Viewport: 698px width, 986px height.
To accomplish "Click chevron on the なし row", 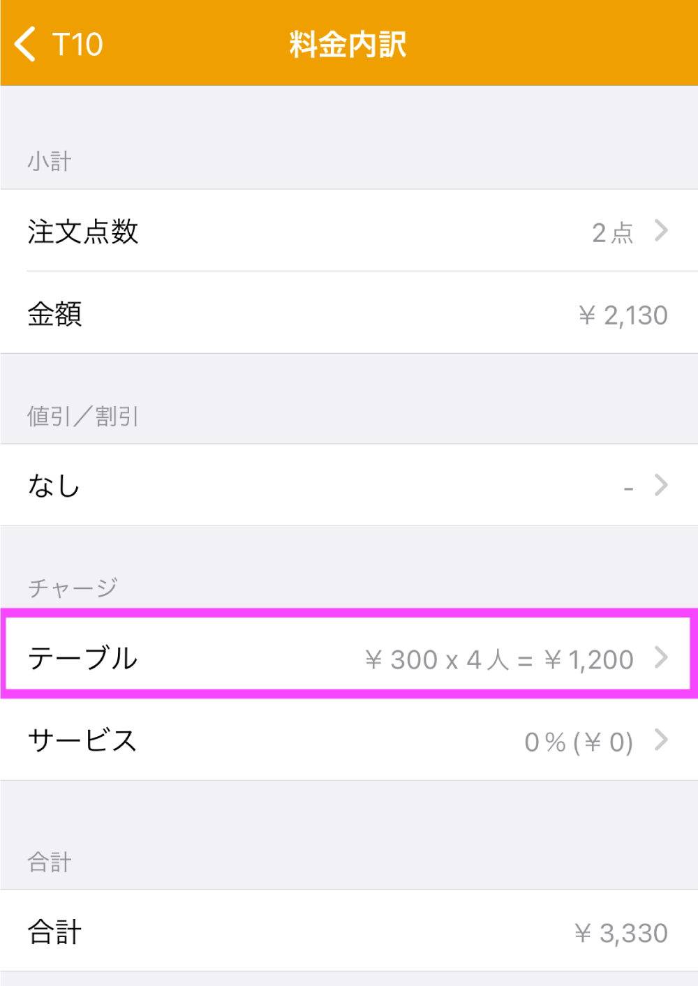I will pos(661,485).
